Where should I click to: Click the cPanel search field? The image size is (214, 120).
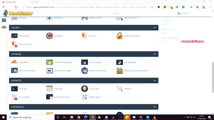tap(132, 13)
